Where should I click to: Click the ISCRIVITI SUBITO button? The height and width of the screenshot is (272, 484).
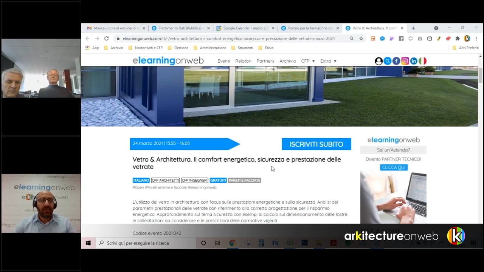(316, 144)
